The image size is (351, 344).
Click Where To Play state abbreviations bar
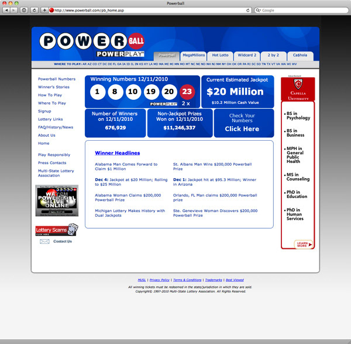(x=175, y=64)
